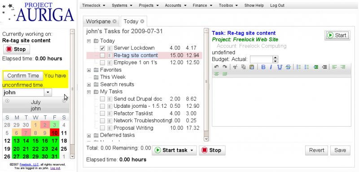Image resolution: width=359 pixels, height=172 pixels.
Task: Insert a numbered list via toolbar
Action: (x=298, y=67)
